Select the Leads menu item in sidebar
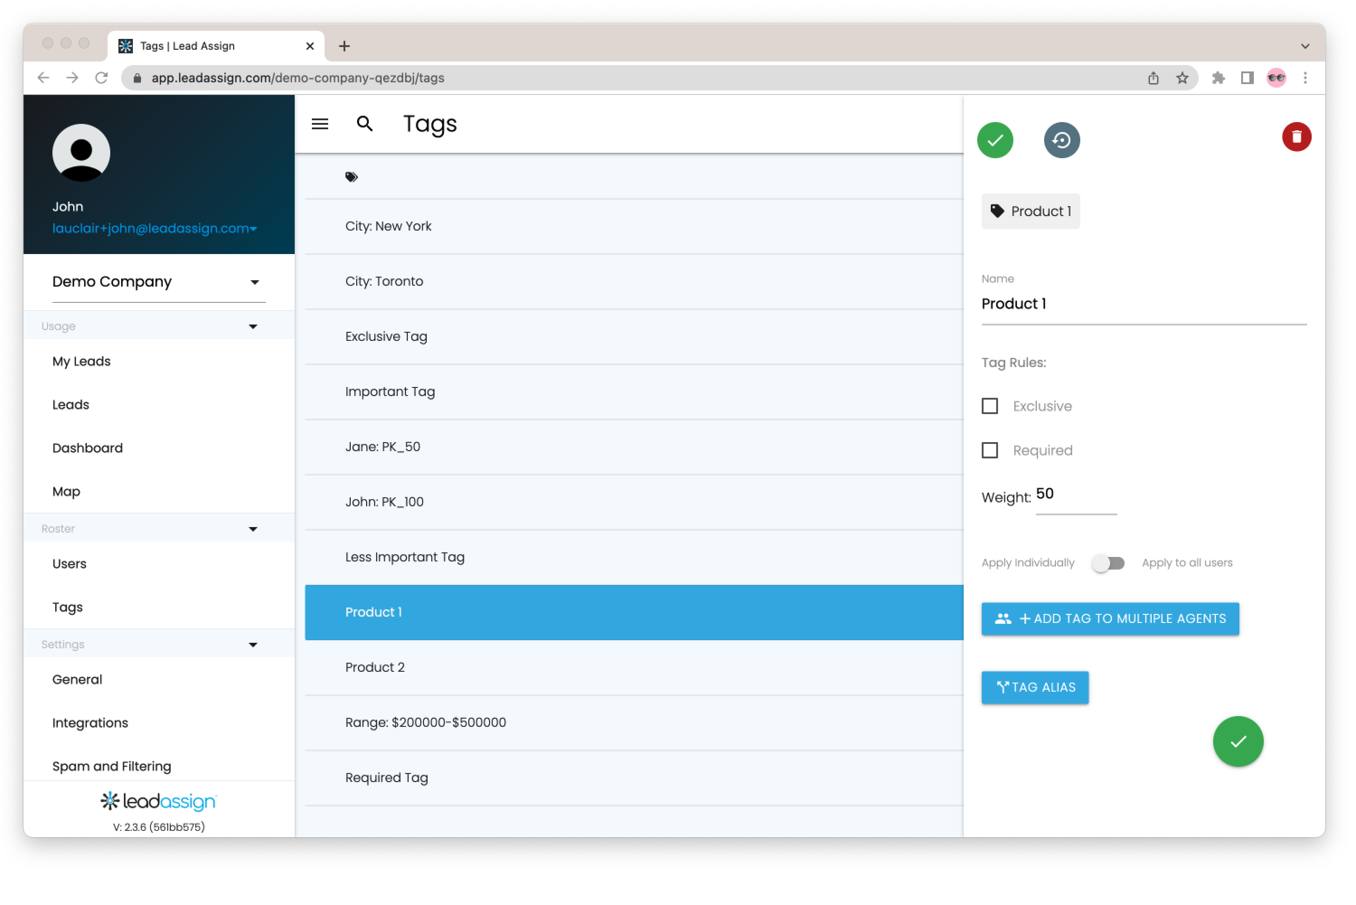 point(71,404)
